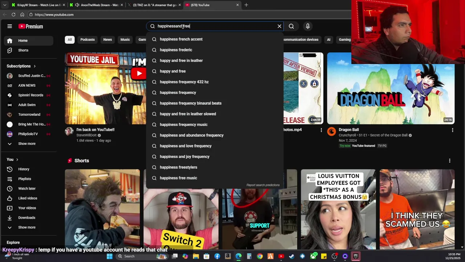Open Shorts shelf options menu
This screenshot has width=465, height=262.
(450, 160)
